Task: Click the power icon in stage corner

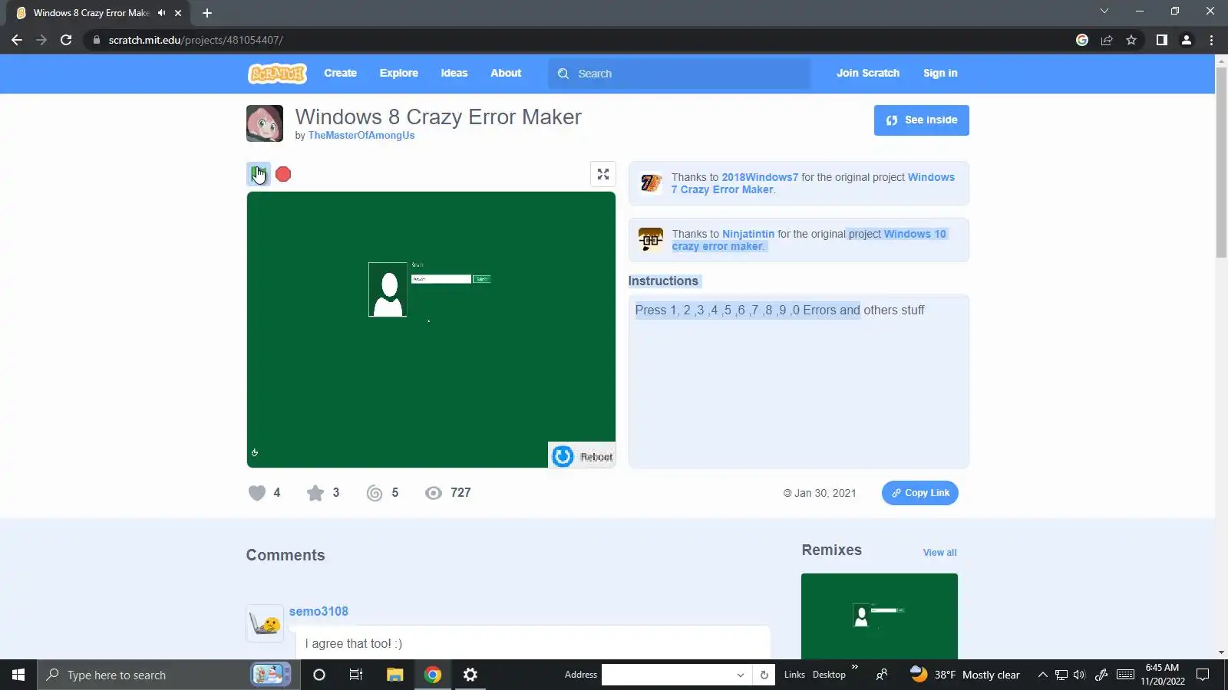Action: (255, 453)
